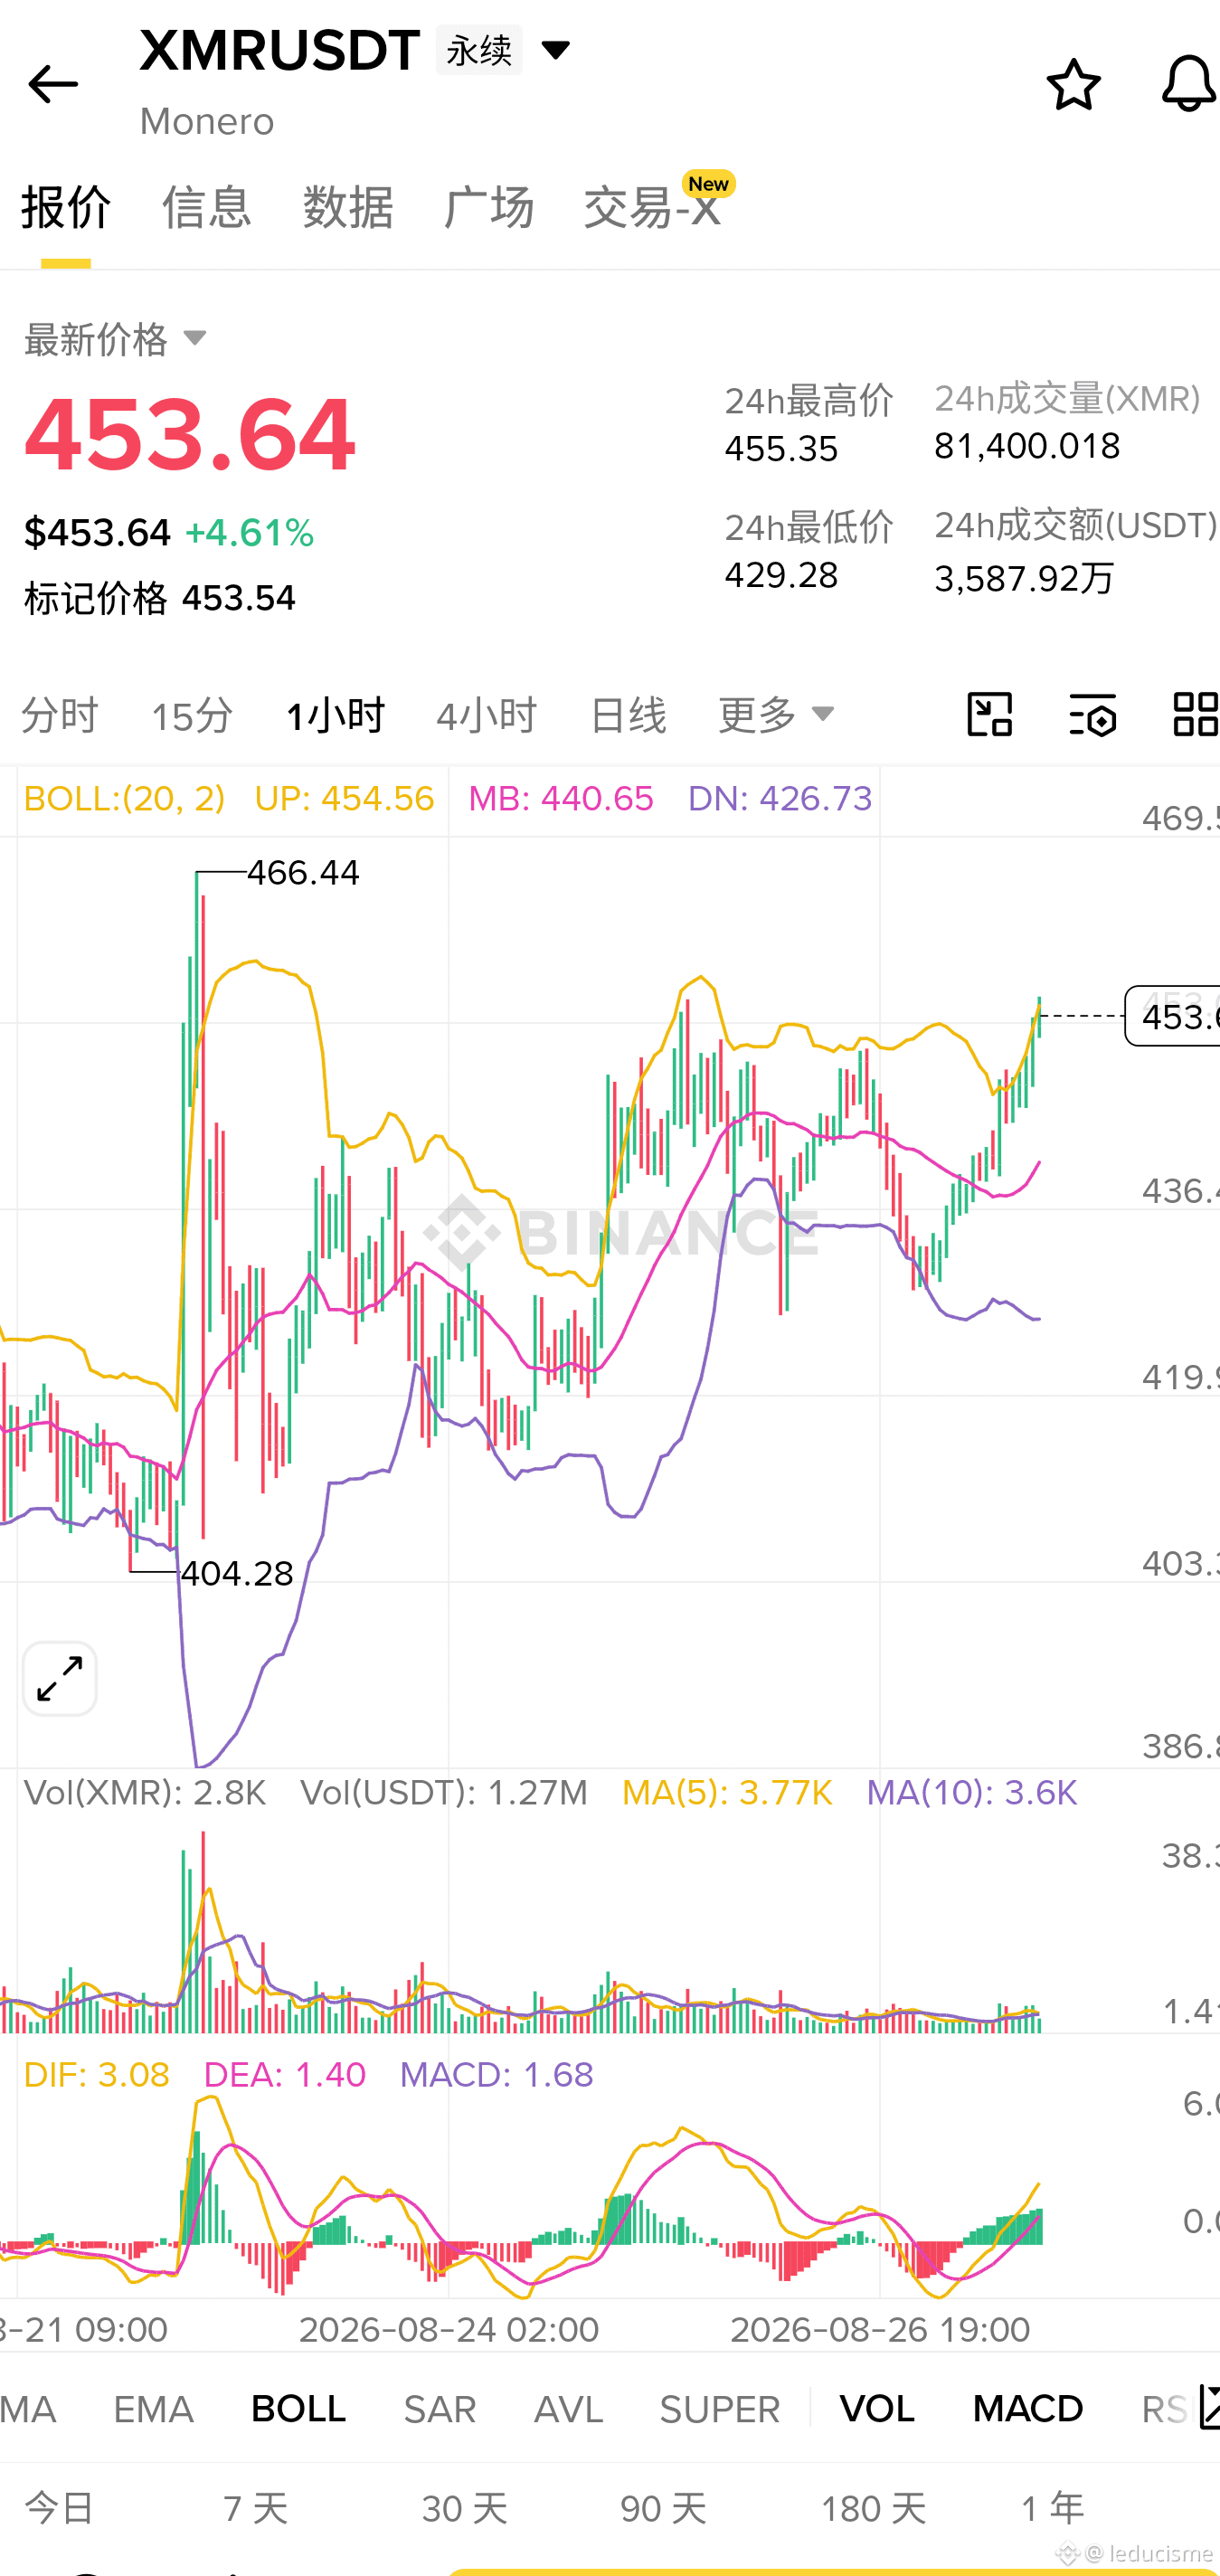This screenshot has height=2576, width=1220.
Task: Toggle the MA indicator
Action: tap(28, 2409)
